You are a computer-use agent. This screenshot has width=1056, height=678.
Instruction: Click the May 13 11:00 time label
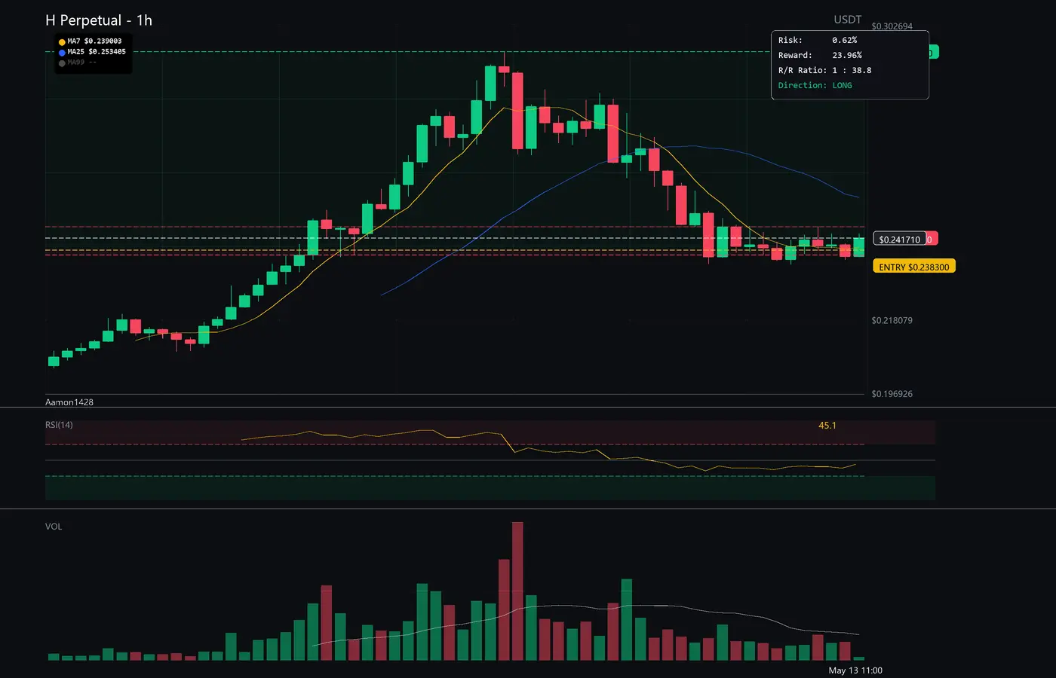click(x=855, y=670)
